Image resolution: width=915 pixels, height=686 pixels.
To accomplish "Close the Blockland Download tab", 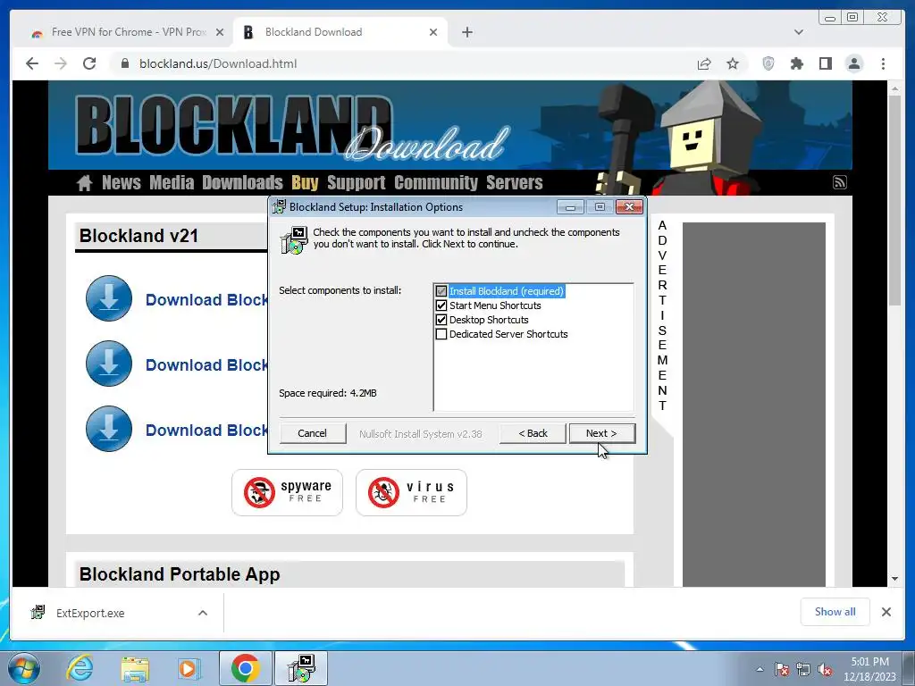I will pos(433,32).
